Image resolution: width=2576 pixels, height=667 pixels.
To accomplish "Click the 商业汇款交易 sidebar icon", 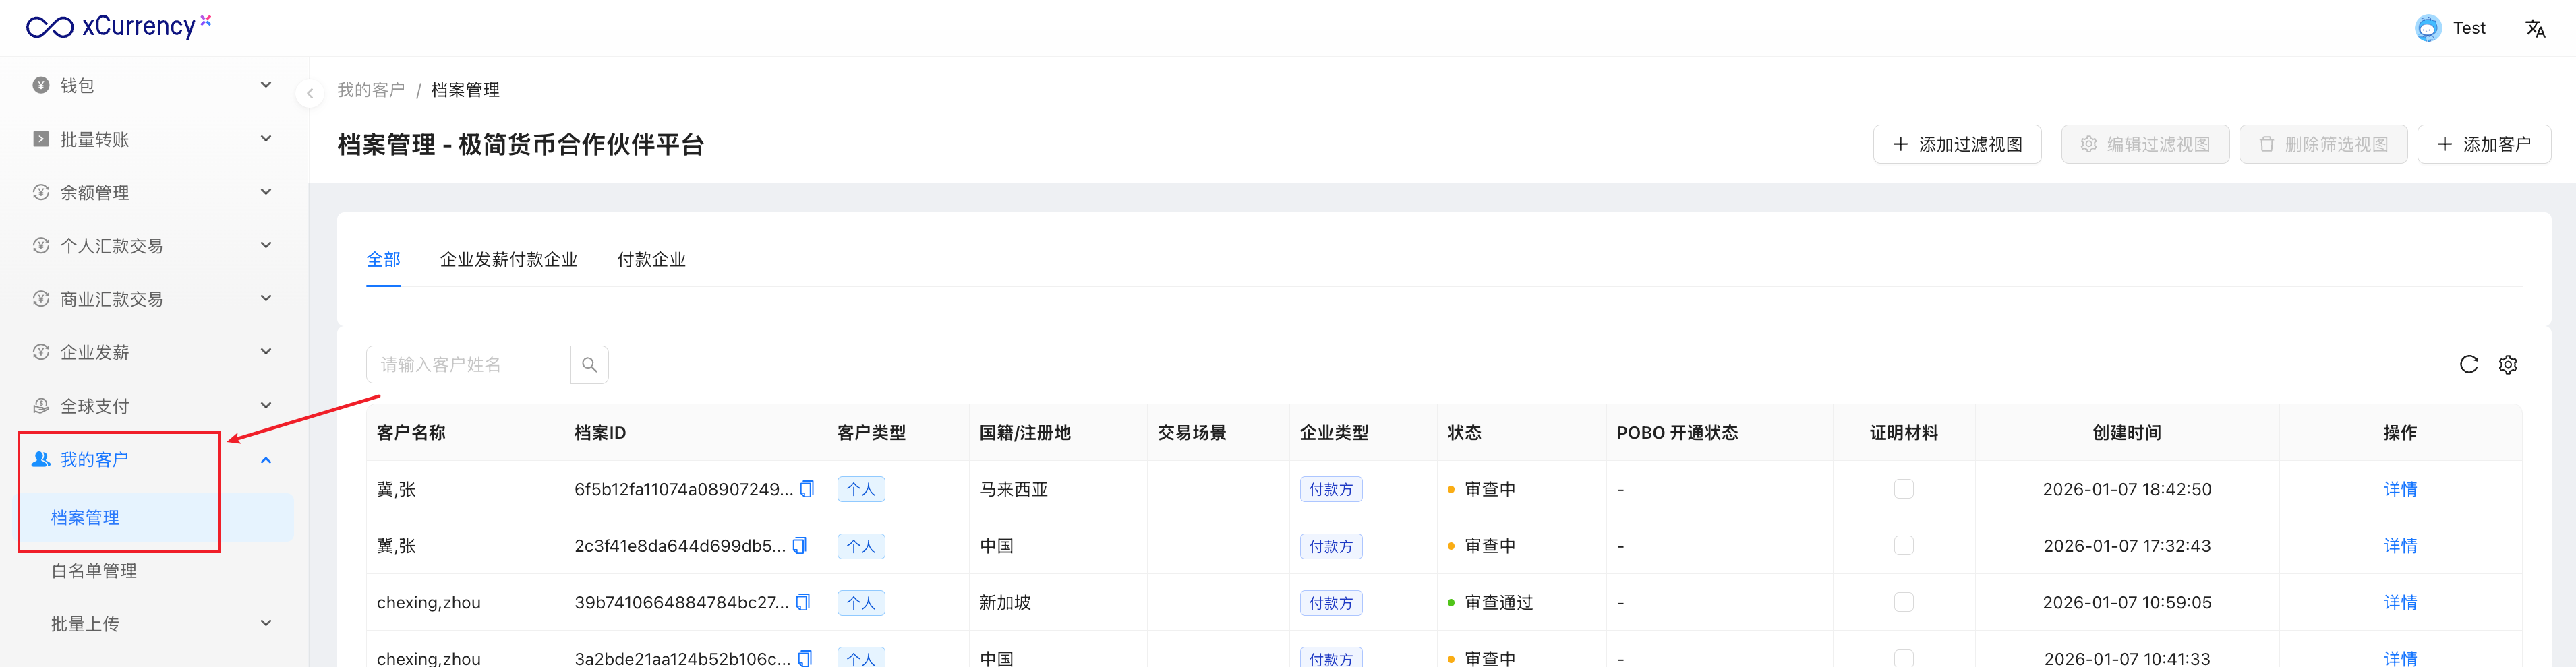I will (x=41, y=298).
